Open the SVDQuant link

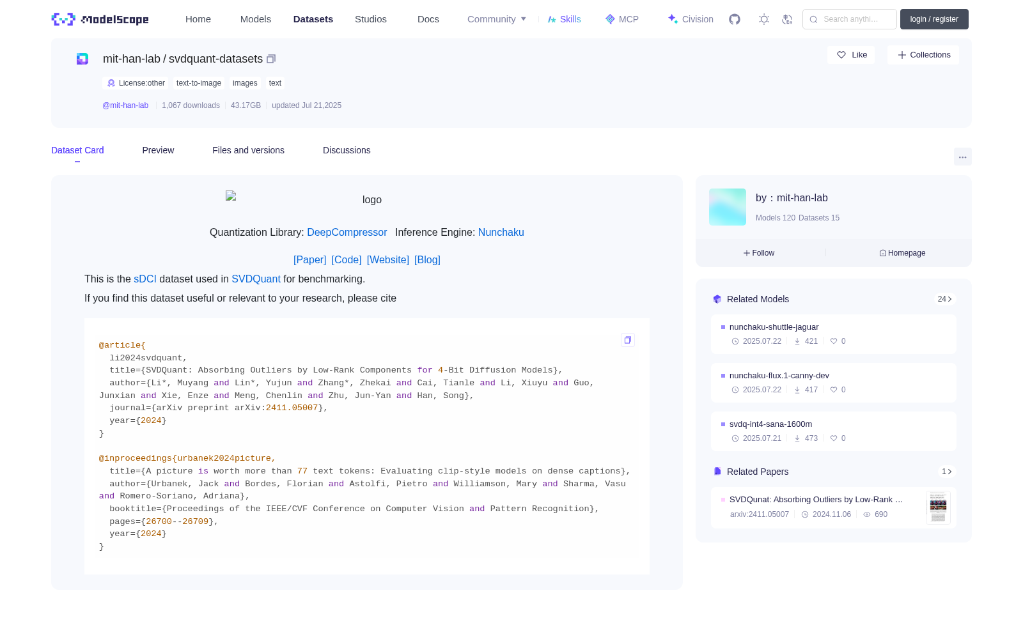point(256,279)
